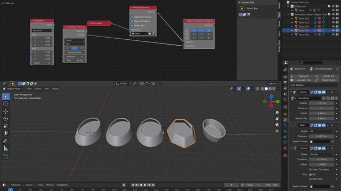Open the viewport Add menu
This screenshot has height=191, width=341.
(x=46, y=89)
